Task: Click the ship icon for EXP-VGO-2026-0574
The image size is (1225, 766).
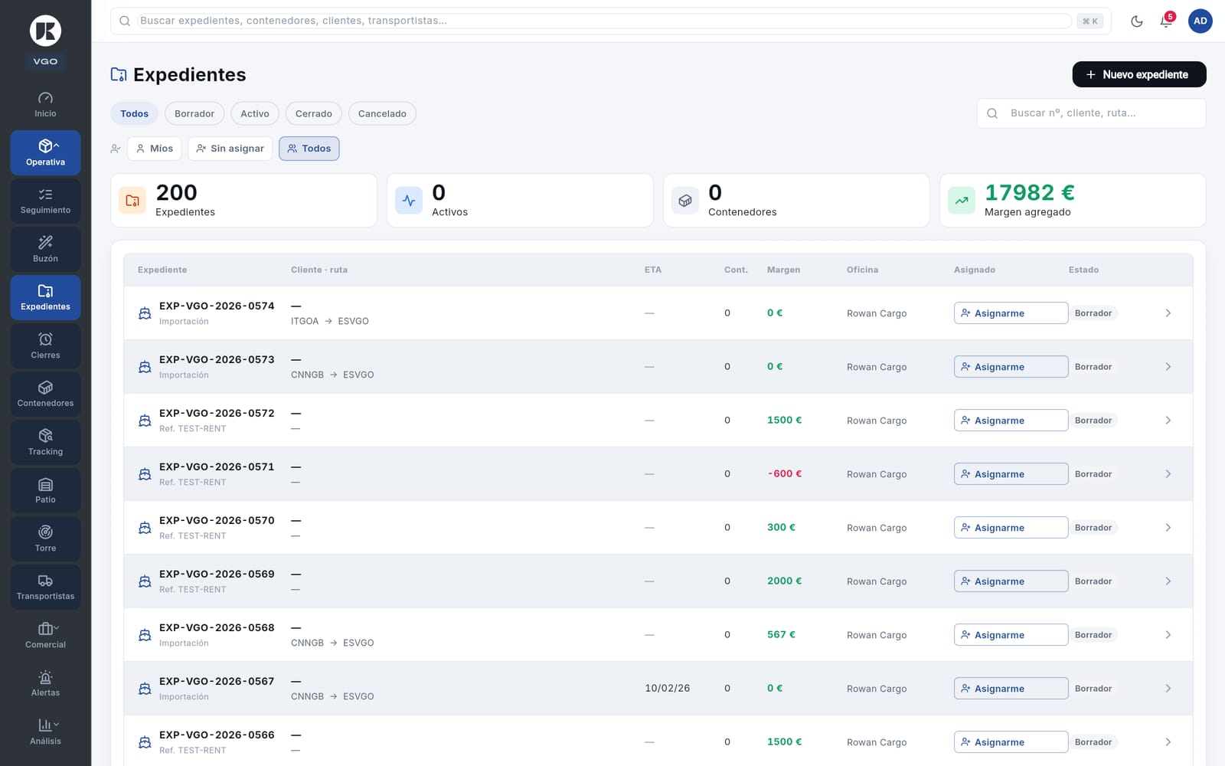Action: [145, 313]
